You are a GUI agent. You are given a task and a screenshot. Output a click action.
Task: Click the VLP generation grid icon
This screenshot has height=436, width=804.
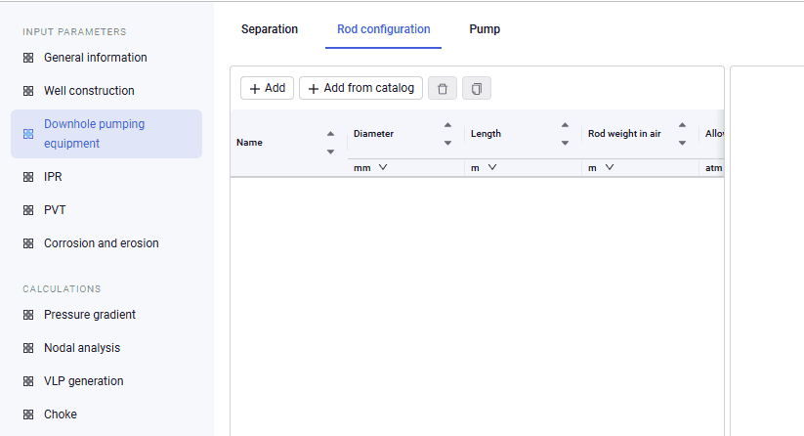pyautogui.click(x=28, y=381)
